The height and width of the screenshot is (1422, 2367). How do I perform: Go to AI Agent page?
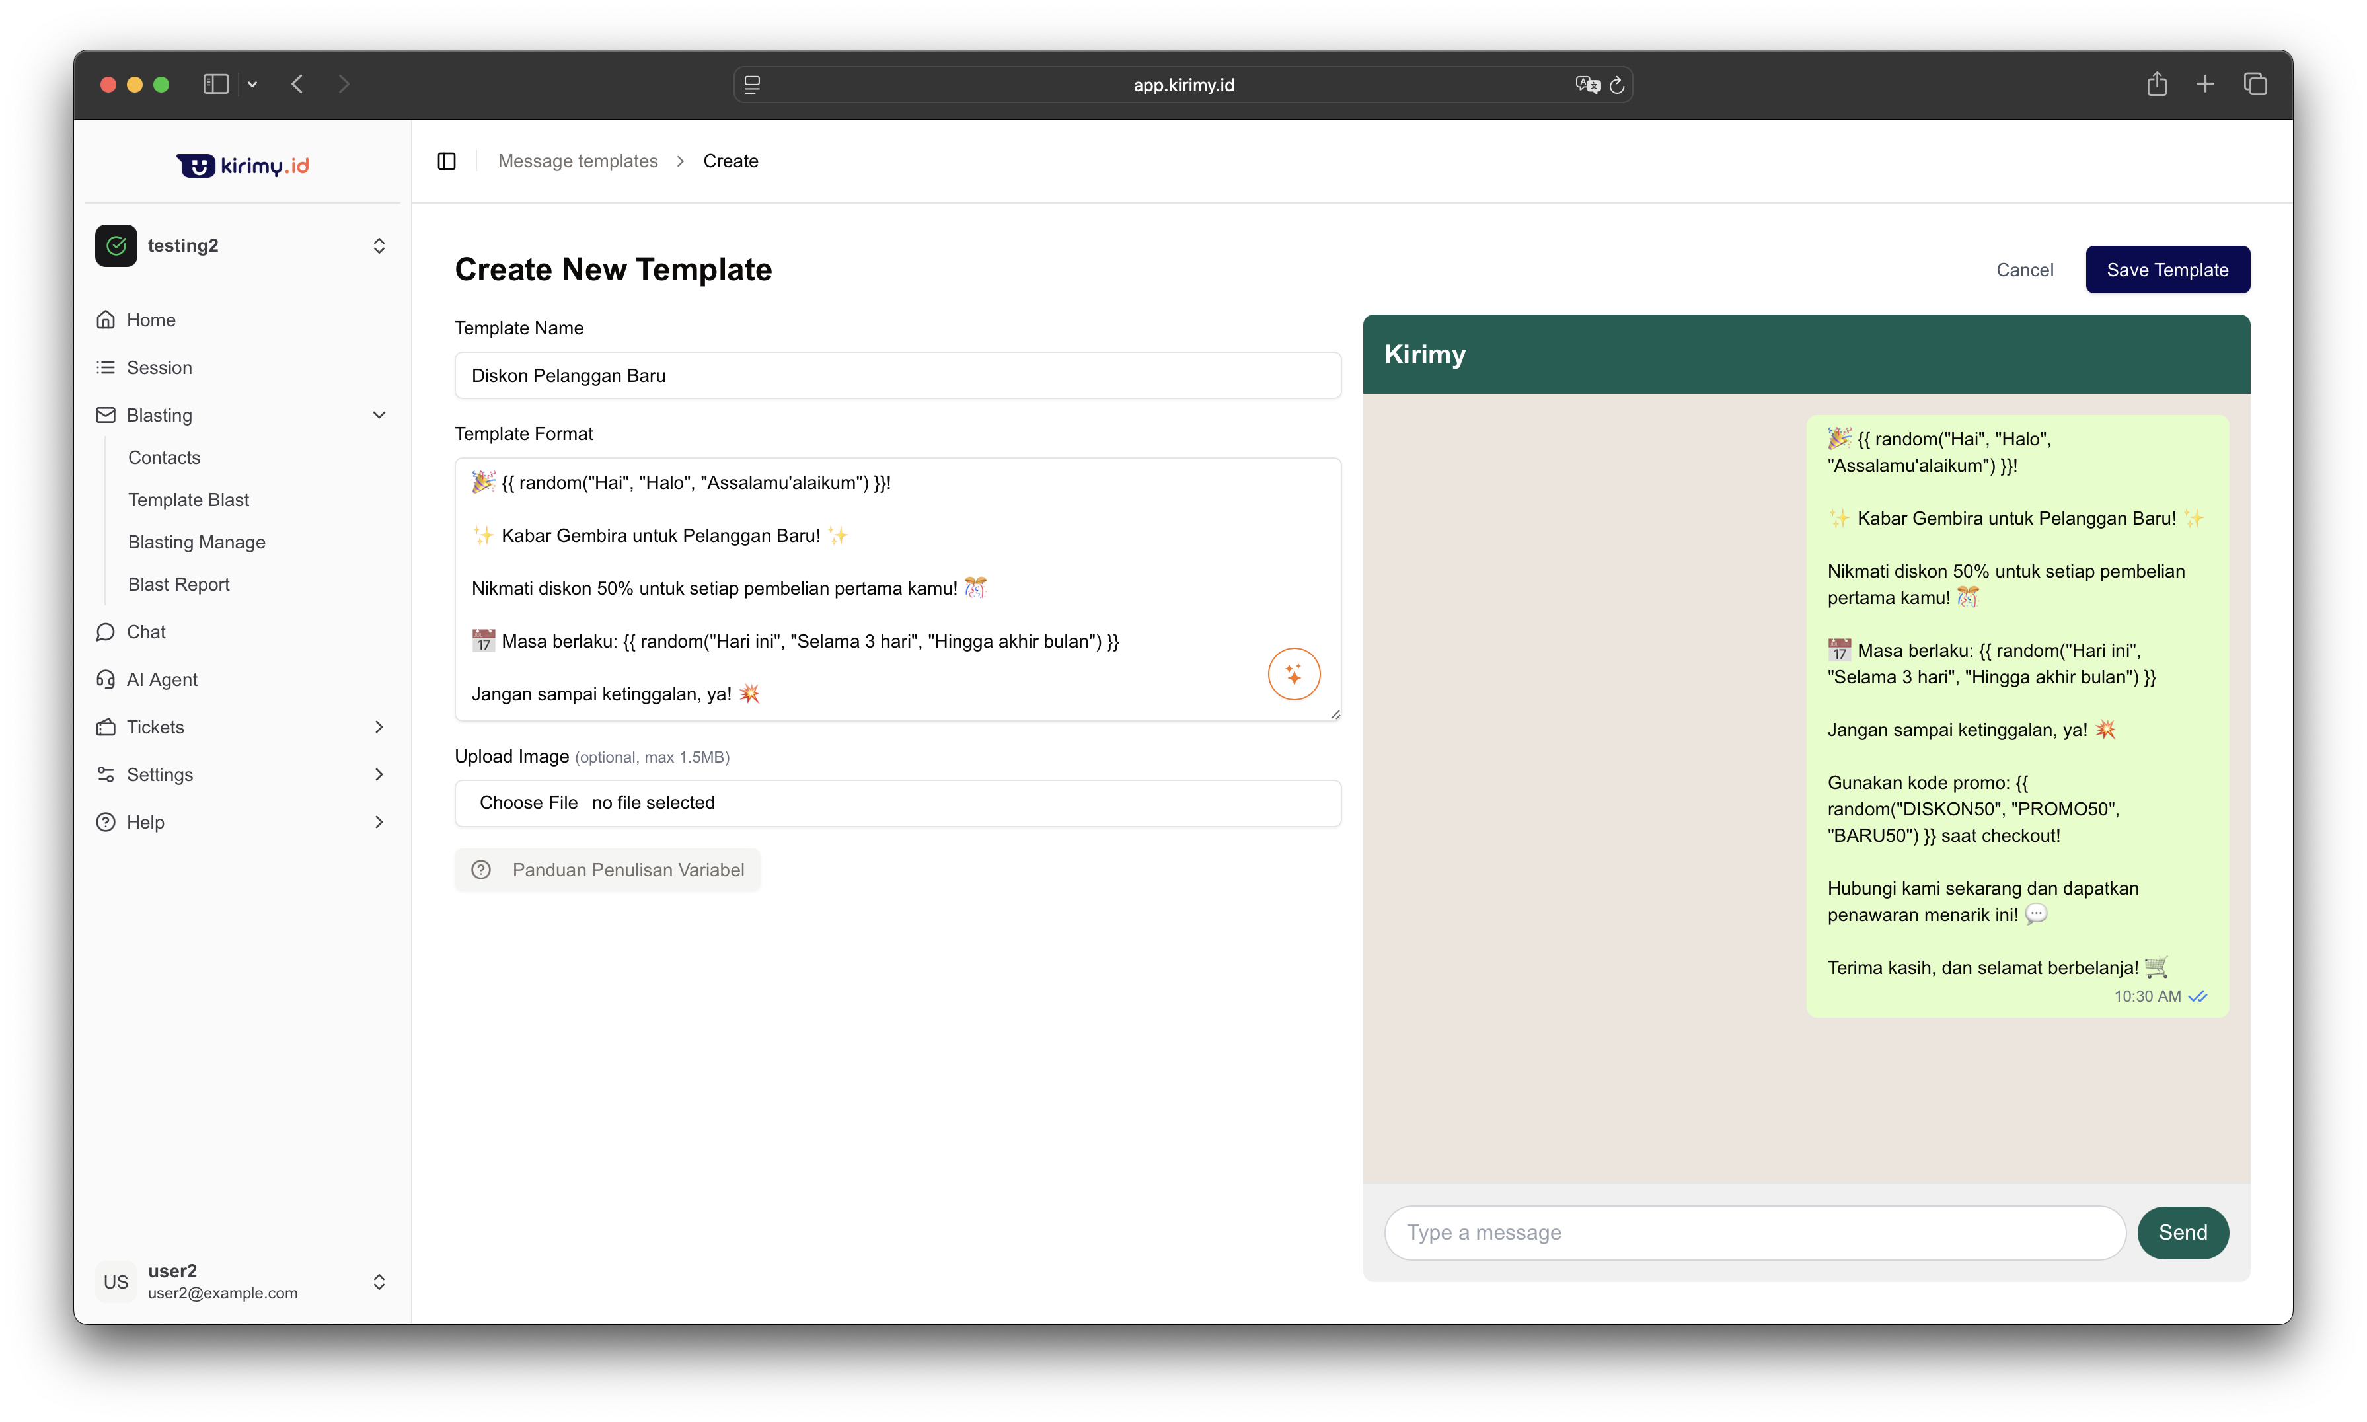[162, 679]
